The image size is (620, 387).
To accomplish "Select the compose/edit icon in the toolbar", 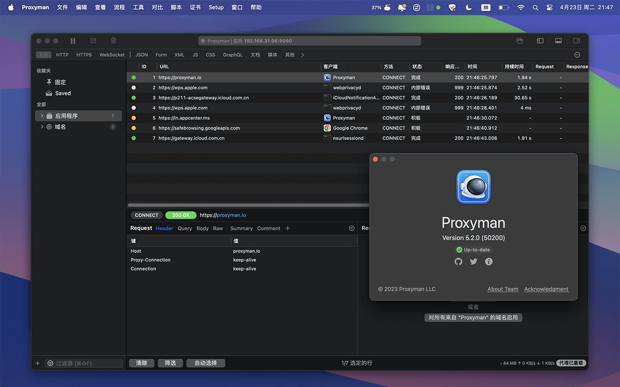I will (94, 41).
